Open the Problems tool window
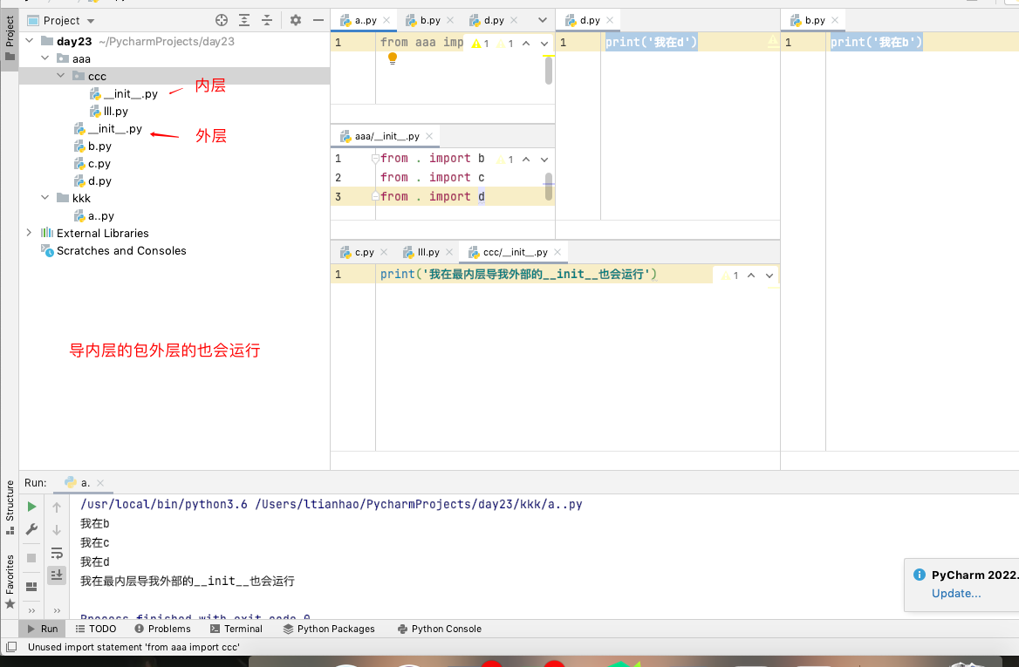This screenshot has height=667, width=1019. click(162, 629)
